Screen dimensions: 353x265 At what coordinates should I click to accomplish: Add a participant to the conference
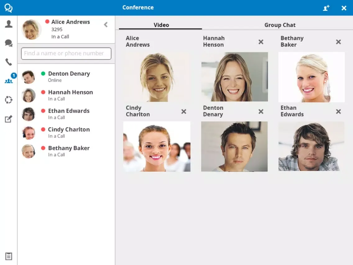(x=326, y=8)
